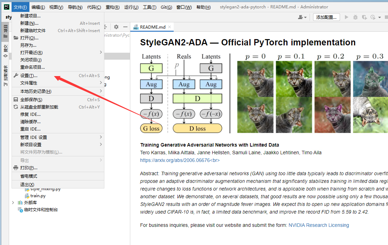This screenshot has height=245, width=388.
Task: Click the user account icon in the toolbar
Action: [x=300, y=17]
